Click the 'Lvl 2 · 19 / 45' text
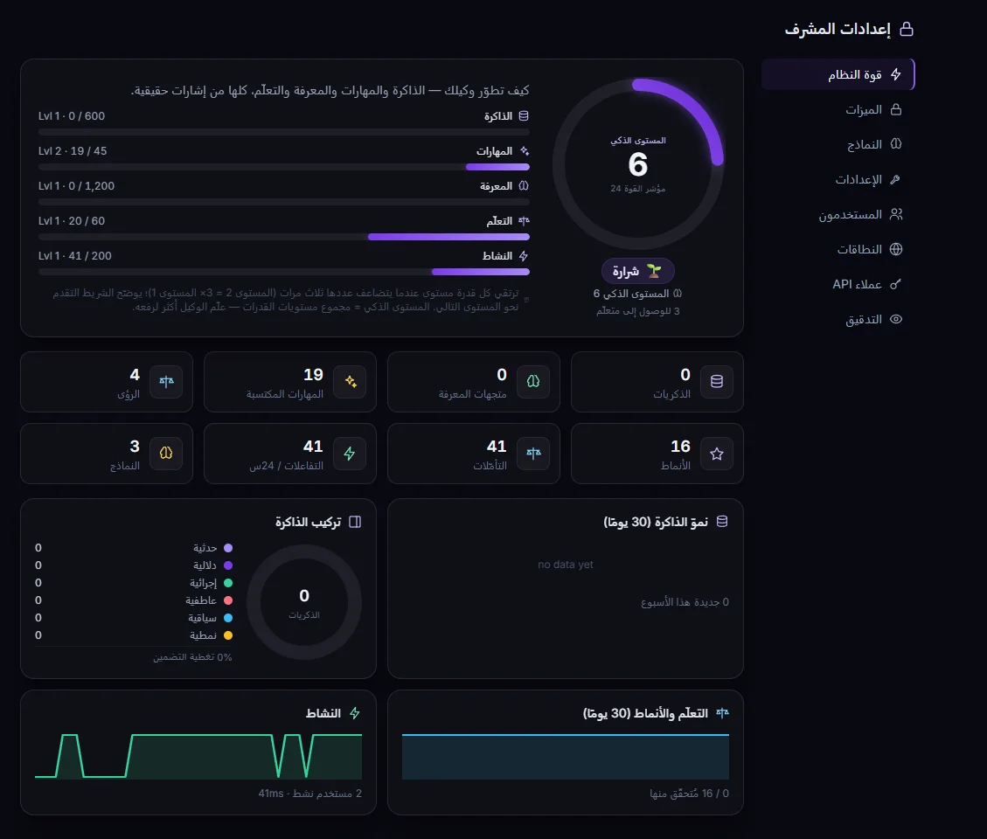 pos(73,151)
